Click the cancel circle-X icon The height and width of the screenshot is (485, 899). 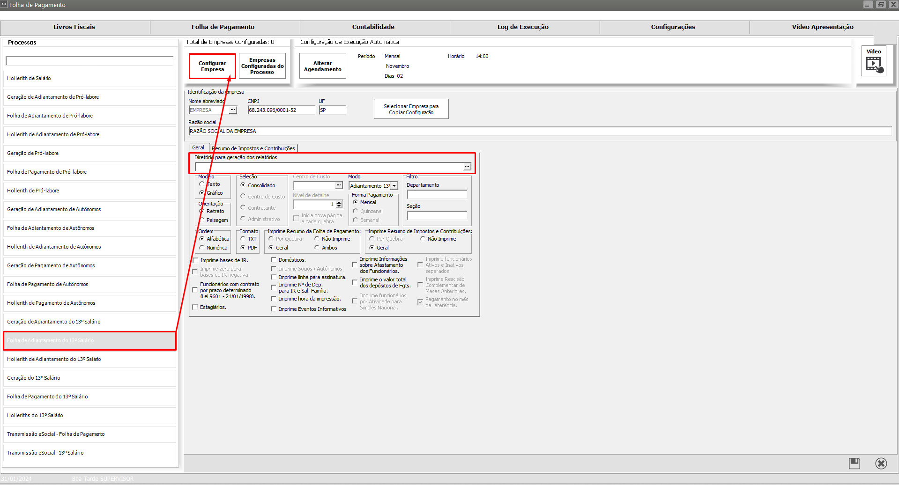pos(881,463)
